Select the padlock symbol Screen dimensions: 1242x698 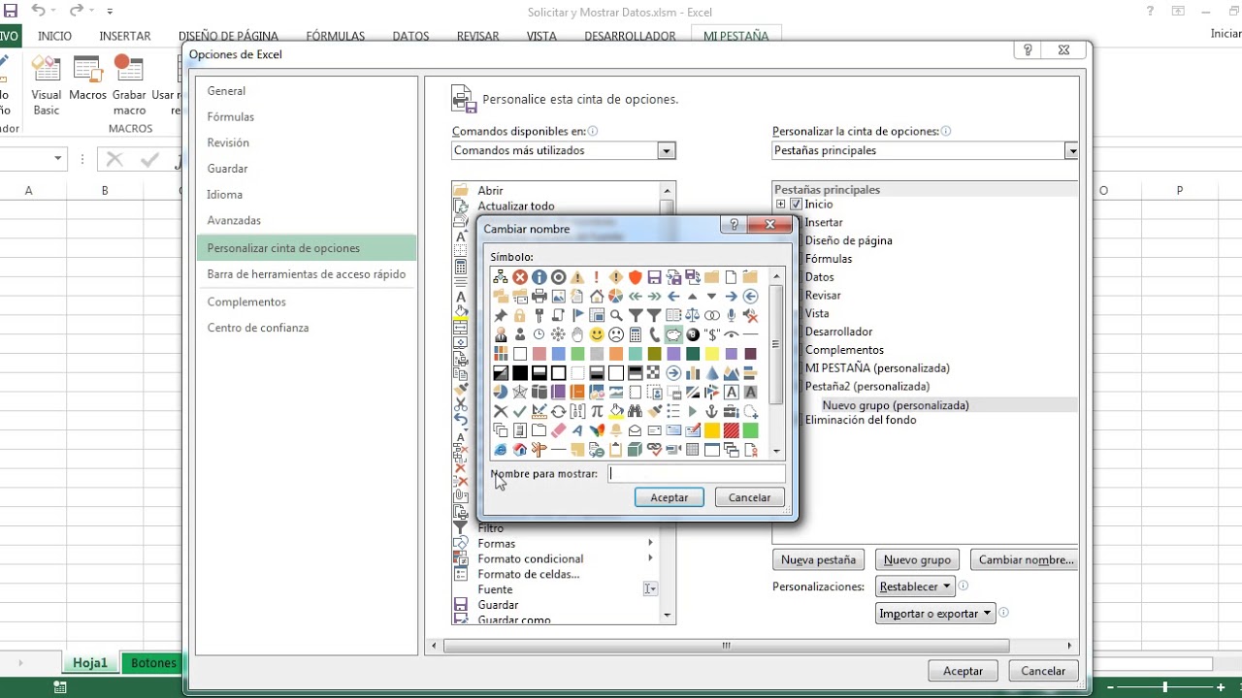click(x=520, y=315)
